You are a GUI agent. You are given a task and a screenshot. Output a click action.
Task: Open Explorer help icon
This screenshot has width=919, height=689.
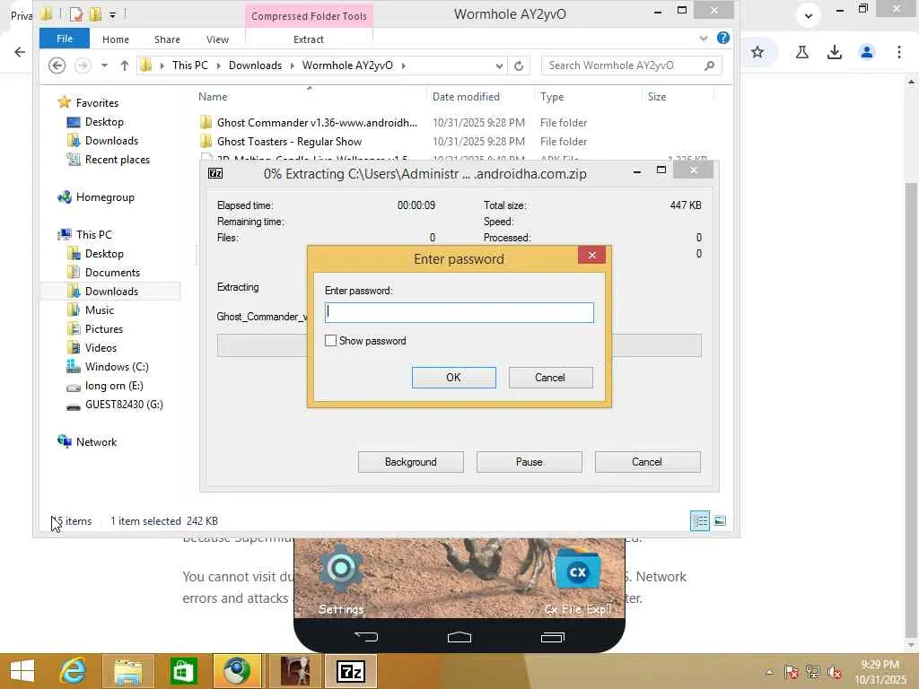pos(723,38)
